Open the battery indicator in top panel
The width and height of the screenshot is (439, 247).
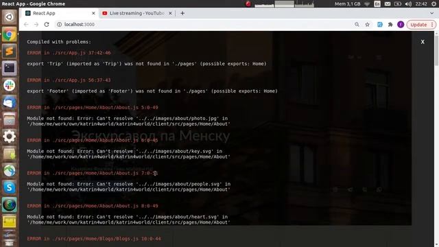pyautogui.click(x=398, y=4)
